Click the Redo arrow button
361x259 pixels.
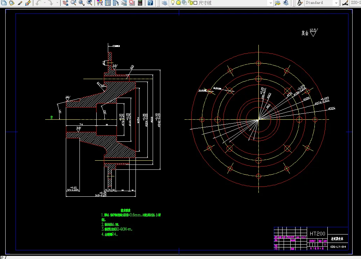50,3
